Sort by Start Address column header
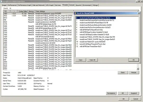 pos(54,11)
